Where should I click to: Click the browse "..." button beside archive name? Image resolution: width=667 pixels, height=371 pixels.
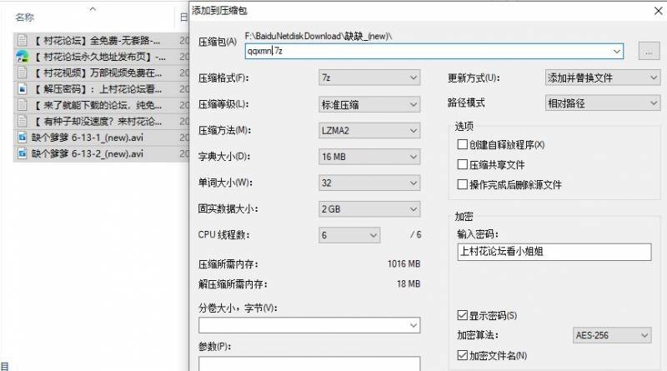[648, 52]
